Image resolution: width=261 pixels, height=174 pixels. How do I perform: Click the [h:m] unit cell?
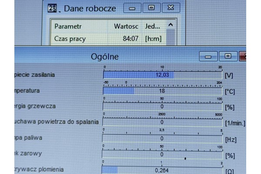153,39
